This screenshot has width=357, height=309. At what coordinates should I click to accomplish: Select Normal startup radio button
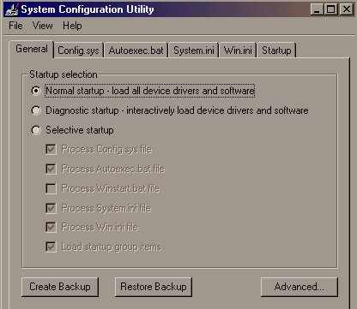pos(36,91)
